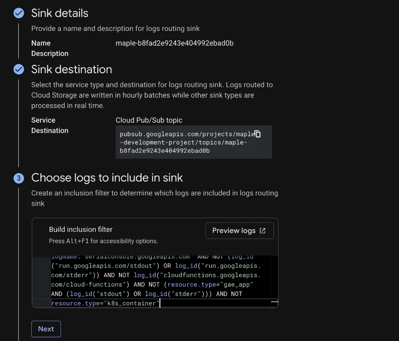Image resolution: width=399 pixels, height=341 pixels.
Task: Click the Service field label
Action: pos(43,120)
